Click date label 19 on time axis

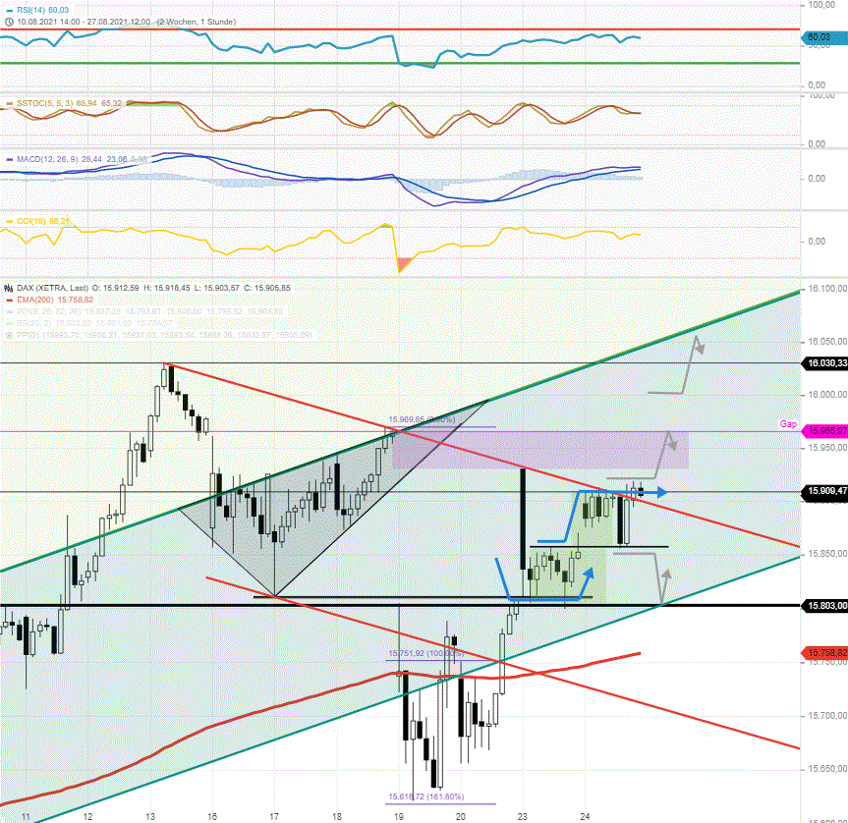coord(399,816)
